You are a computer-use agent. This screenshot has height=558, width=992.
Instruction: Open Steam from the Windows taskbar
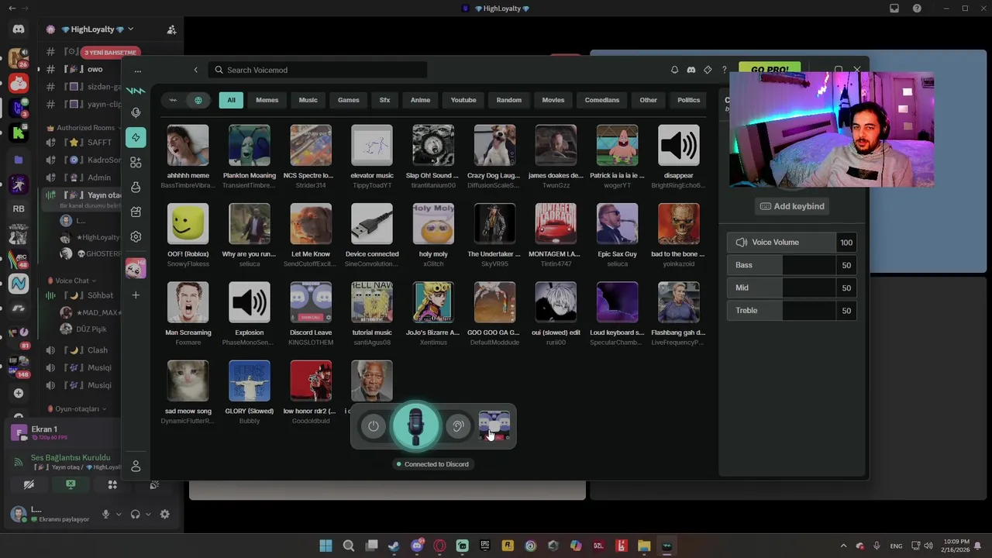coord(394,546)
